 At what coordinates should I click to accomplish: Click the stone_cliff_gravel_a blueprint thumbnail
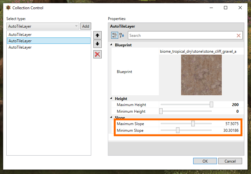point(201,75)
